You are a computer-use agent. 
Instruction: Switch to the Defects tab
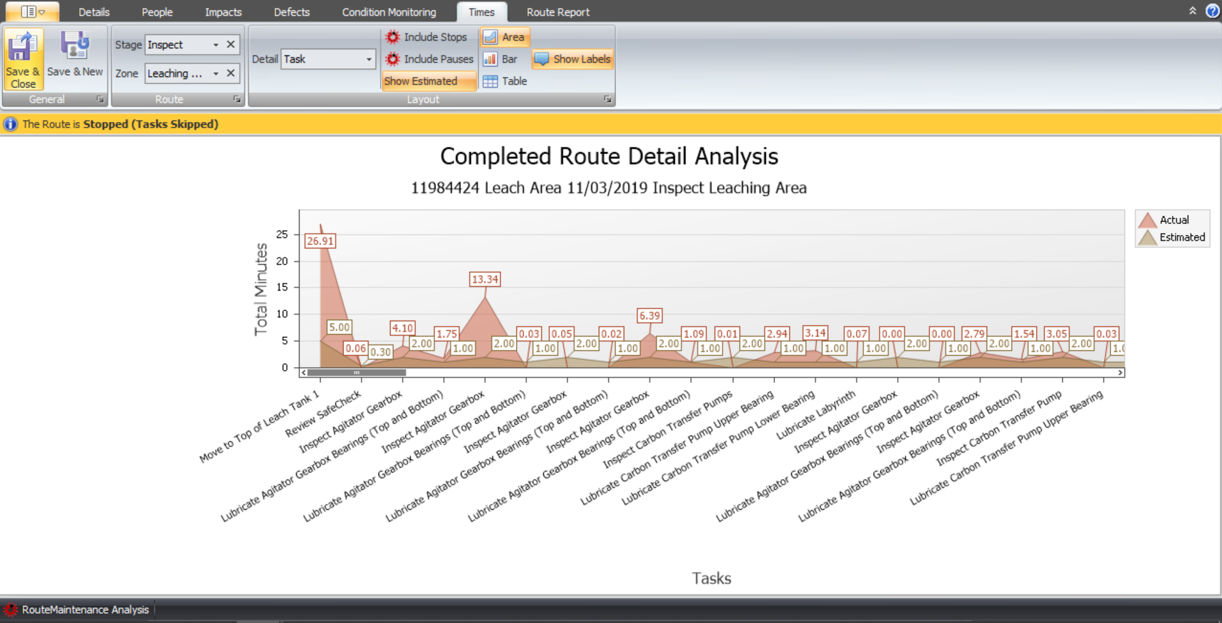(x=292, y=12)
